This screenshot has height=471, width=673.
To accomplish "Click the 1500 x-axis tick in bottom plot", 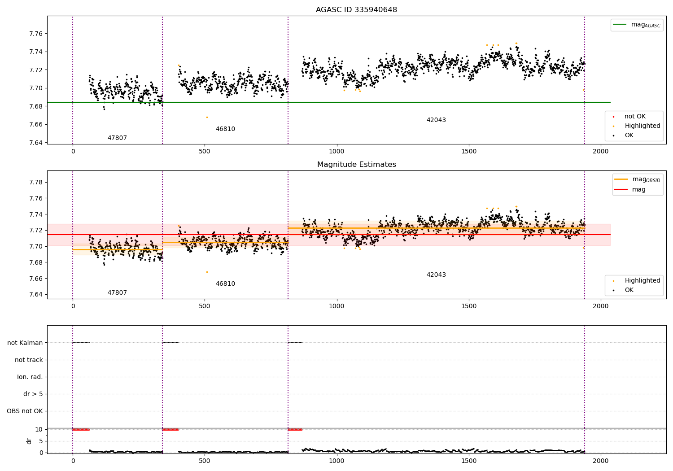I will [468, 461].
